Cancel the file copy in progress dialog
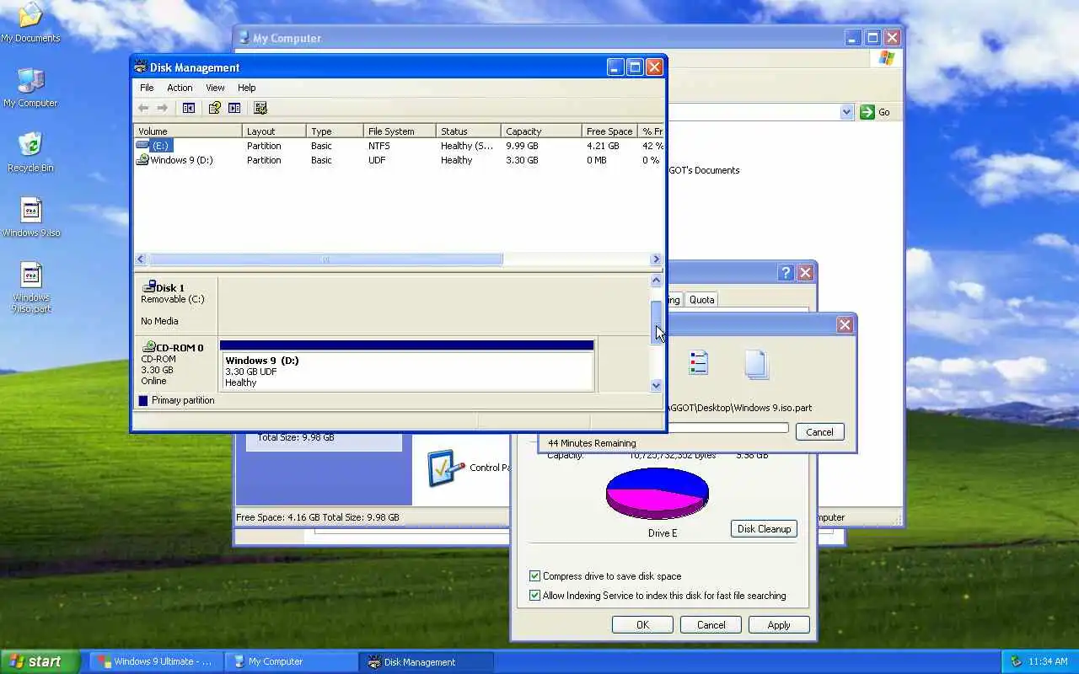 coord(819,432)
